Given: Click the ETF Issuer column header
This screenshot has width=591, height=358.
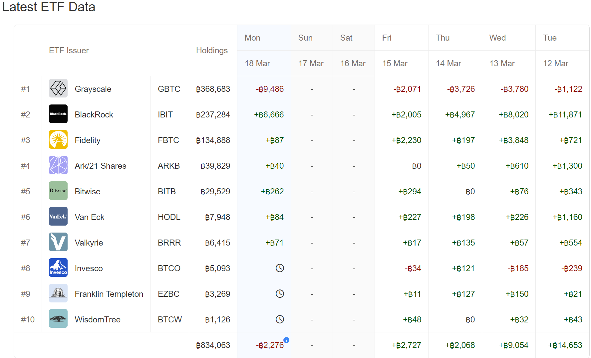Looking at the screenshot, I should [x=69, y=51].
